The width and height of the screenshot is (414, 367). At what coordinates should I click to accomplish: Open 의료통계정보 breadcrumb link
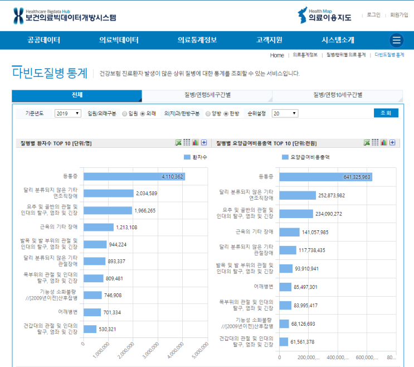(x=305, y=55)
